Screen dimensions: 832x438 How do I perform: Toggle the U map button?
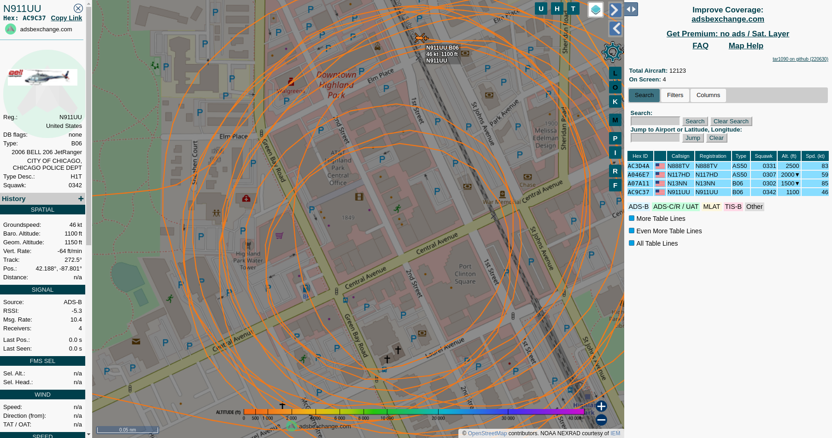[x=541, y=9]
